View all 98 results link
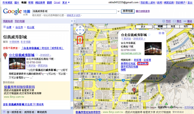Screen dimensions: 194x114 (x=23, y=105)
